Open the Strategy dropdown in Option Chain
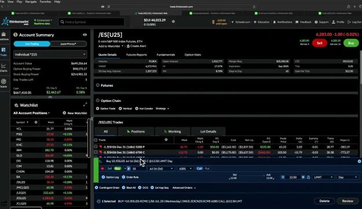 pyautogui.click(x=162, y=109)
